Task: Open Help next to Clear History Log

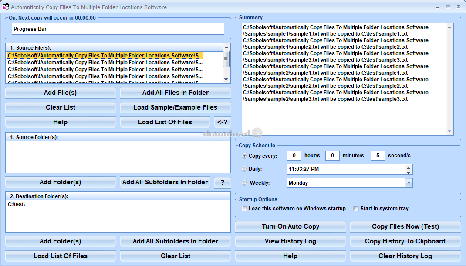Action: point(290,256)
